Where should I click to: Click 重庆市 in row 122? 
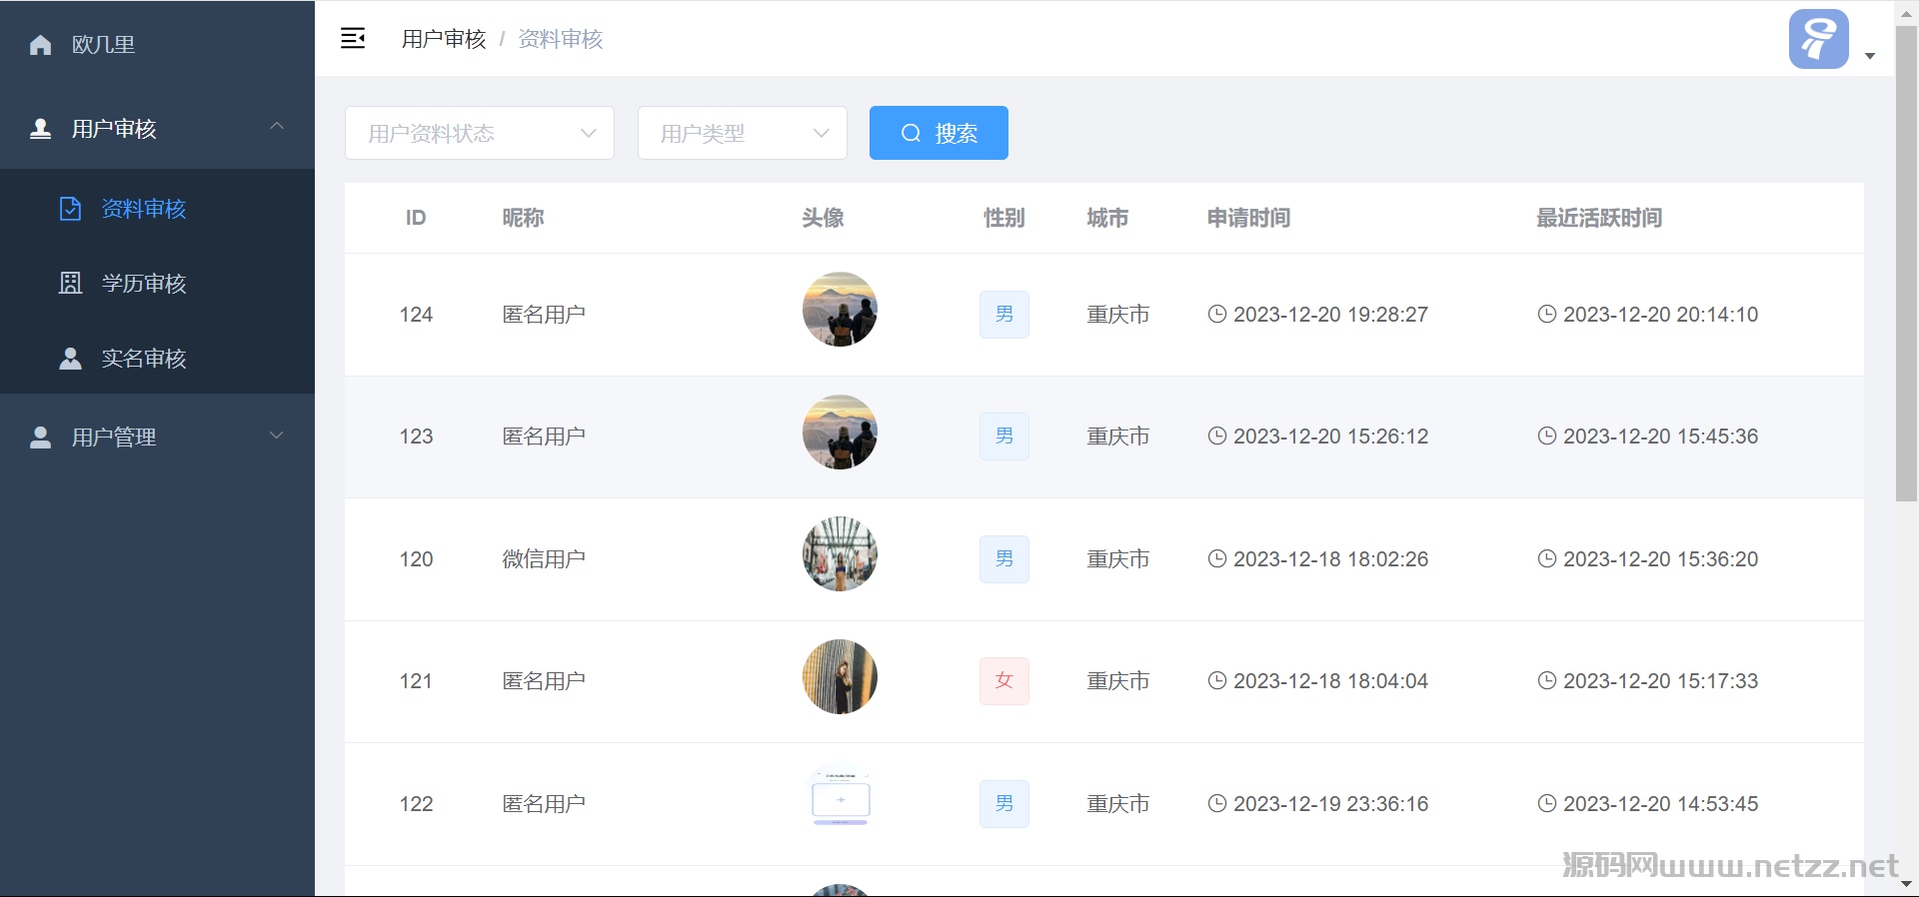click(x=1118, y=804)
